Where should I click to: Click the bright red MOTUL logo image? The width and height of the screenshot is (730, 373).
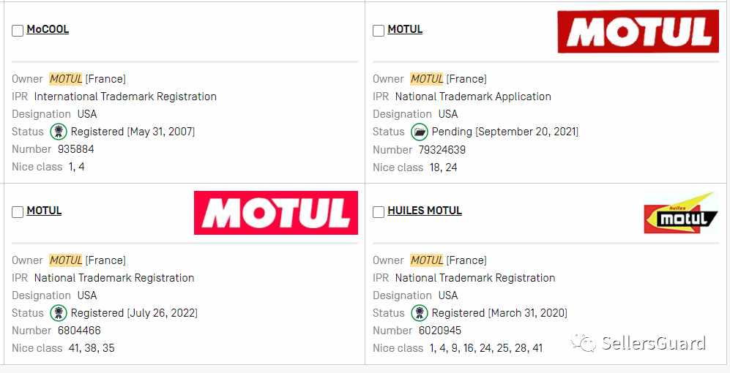point(276,213)
